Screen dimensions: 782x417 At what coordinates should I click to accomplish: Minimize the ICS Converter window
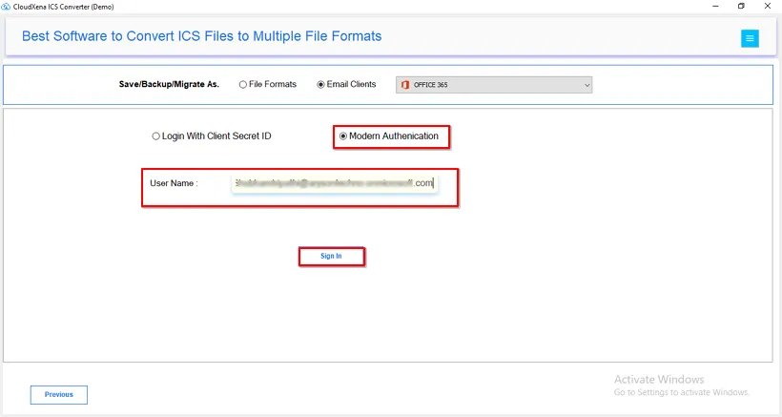715,6
